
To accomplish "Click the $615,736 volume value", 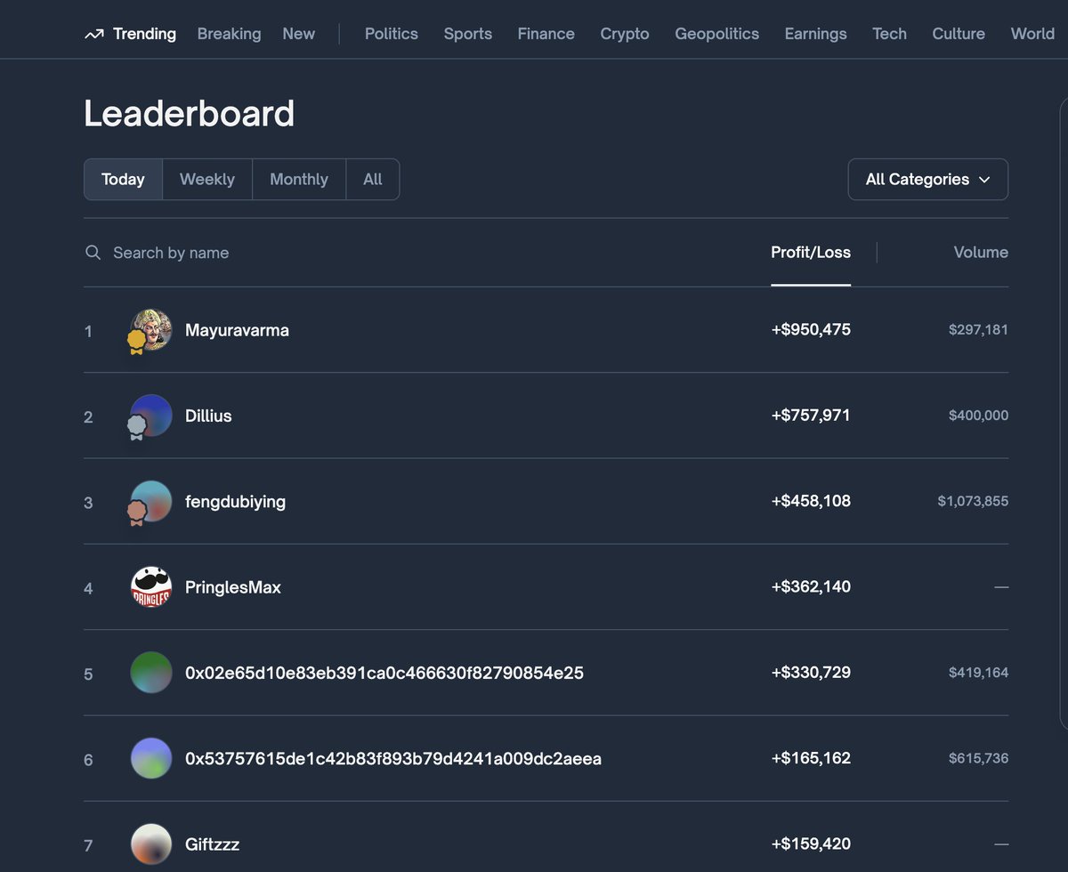I will (x=978, y=759).
